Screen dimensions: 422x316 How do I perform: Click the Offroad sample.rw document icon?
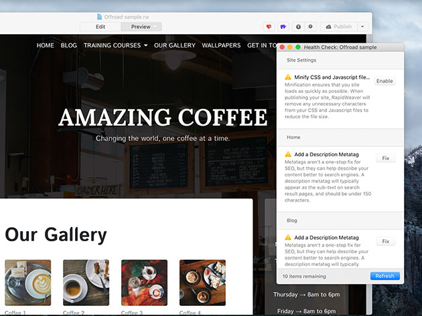[99, 17]
